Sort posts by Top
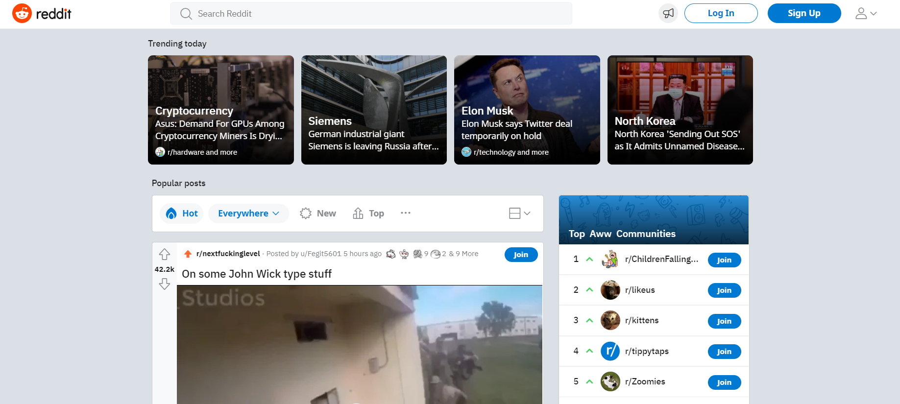This screenshot has height=404, width=900. [368, 214]
